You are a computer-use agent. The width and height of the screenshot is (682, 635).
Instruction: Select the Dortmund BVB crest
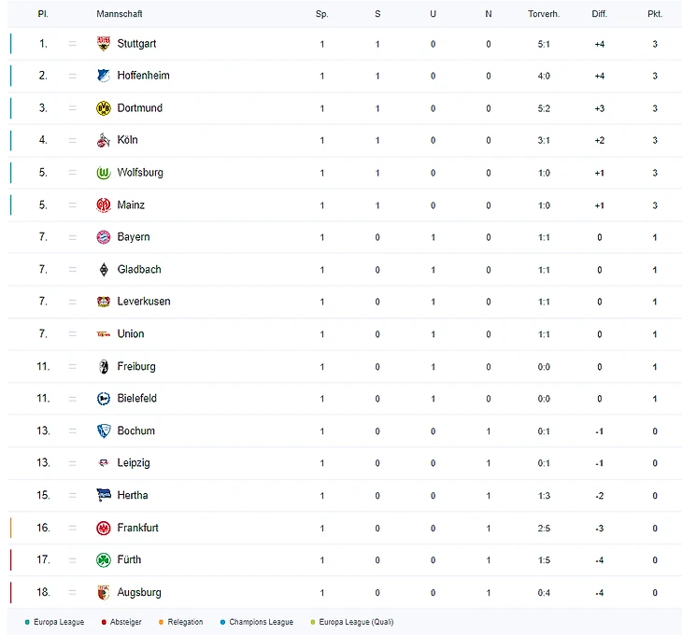pyautogui.click(x=103, y=108)
